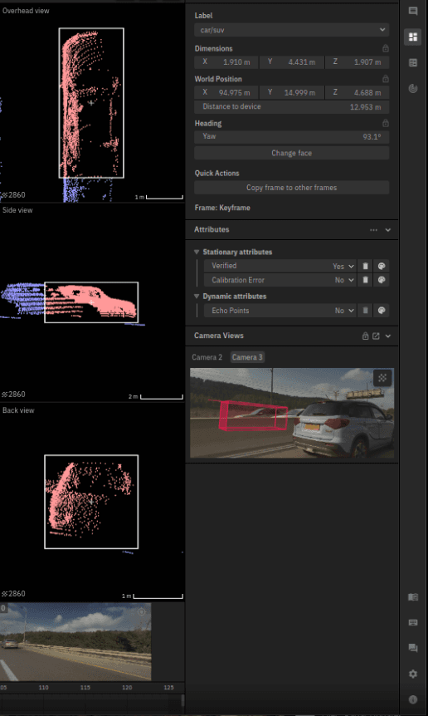The width and height of the screenshot is (428, 716).
Task: Collapse the Attributes panel
Action: click(388, 230)
